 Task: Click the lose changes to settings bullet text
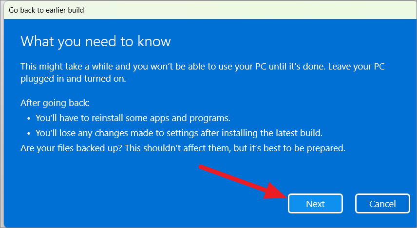click(x=179, y=133)
